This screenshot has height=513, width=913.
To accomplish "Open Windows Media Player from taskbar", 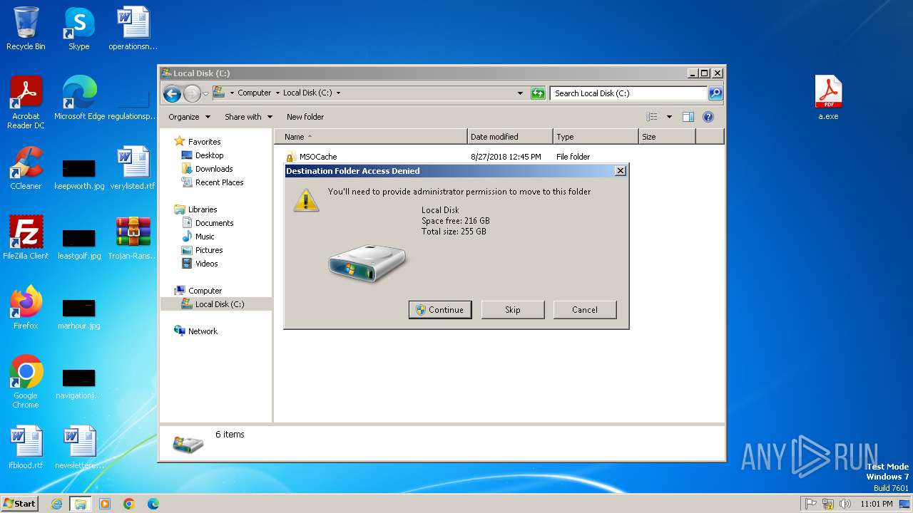I will click(105, 504).
